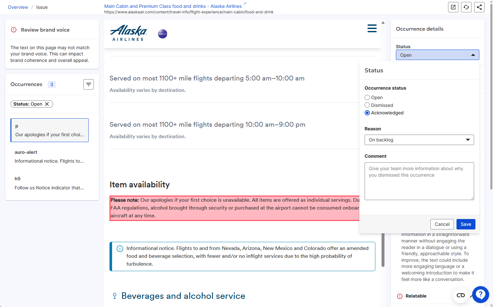
Task: Click the link icon floating button
Action: 461,295
